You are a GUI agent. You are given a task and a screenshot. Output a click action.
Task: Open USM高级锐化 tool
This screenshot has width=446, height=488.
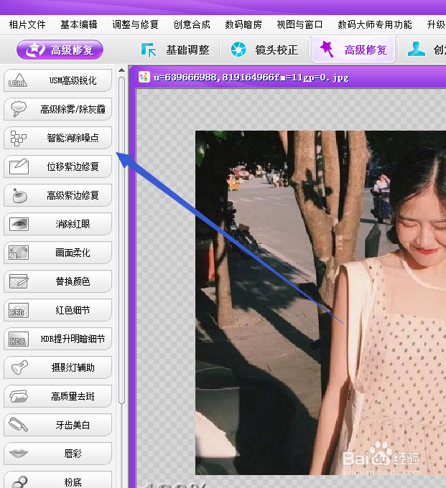(57, 80)
